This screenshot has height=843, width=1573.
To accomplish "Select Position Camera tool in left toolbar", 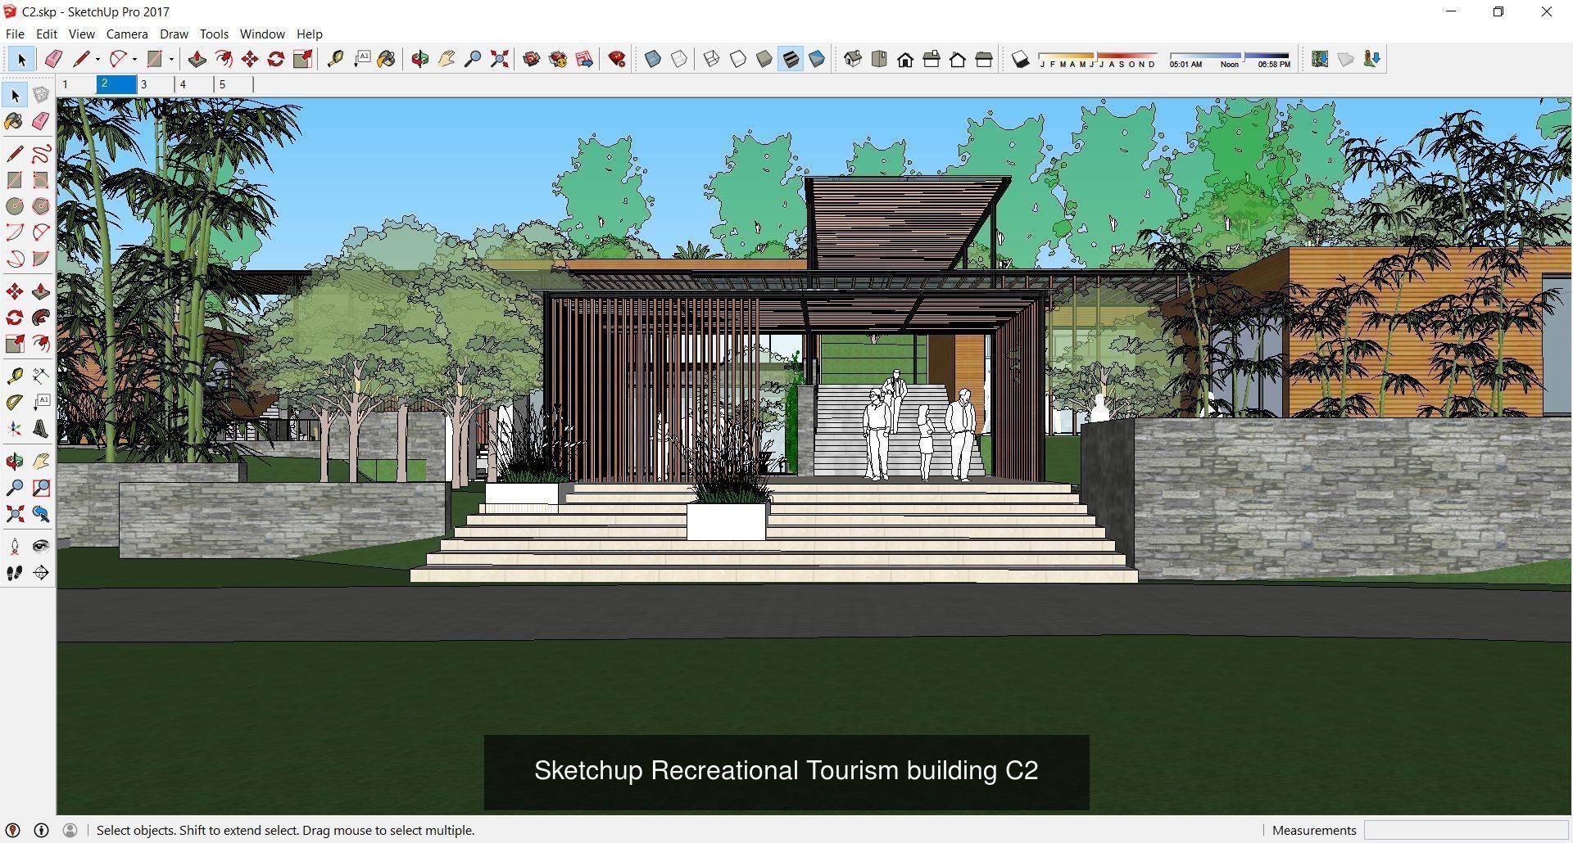I will pos(15,547).
